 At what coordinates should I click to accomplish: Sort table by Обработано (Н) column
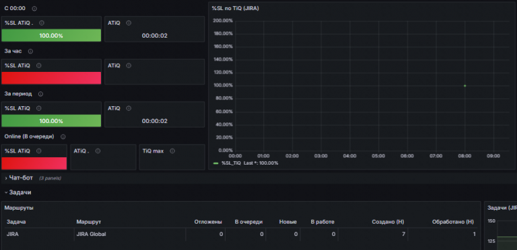click(x=452, y=222)
